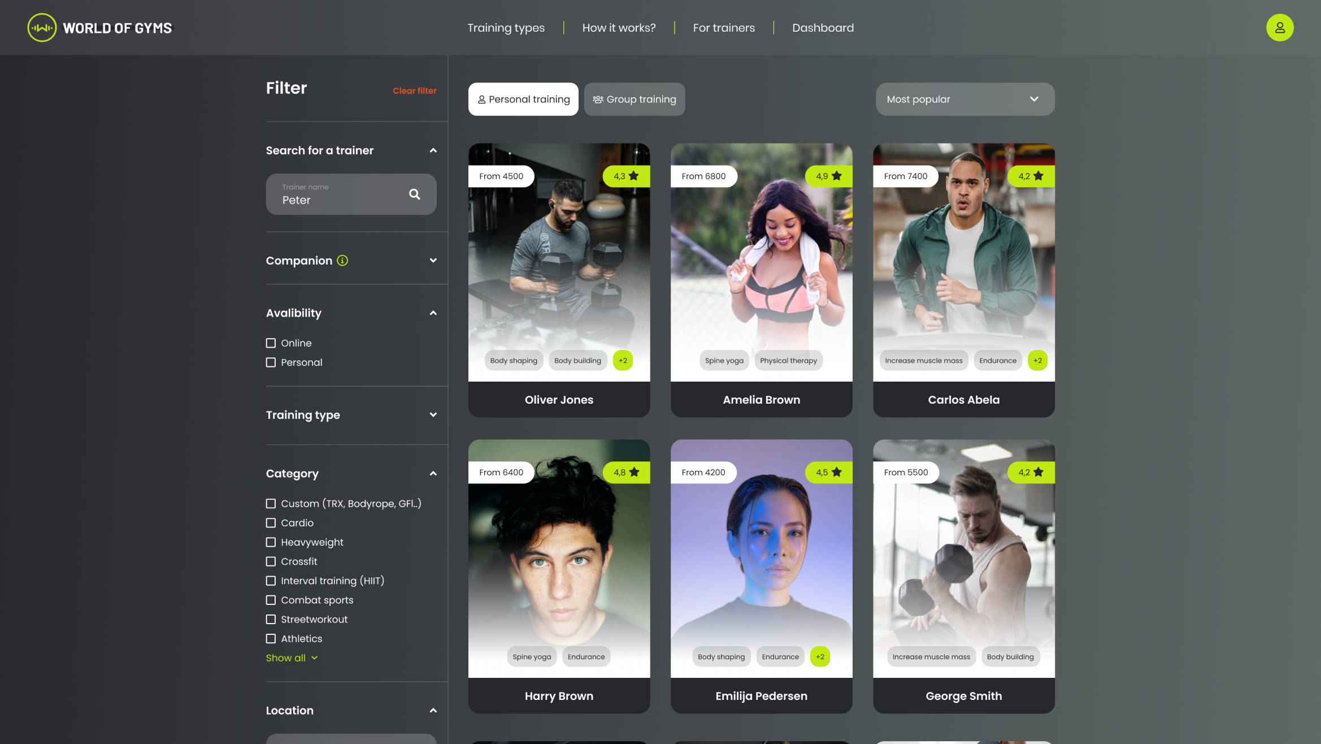Viewport: 1321px width, 744px height.
Task: Click Amelia Brown's 4,9 star rating badge
Action: point(828,176)
